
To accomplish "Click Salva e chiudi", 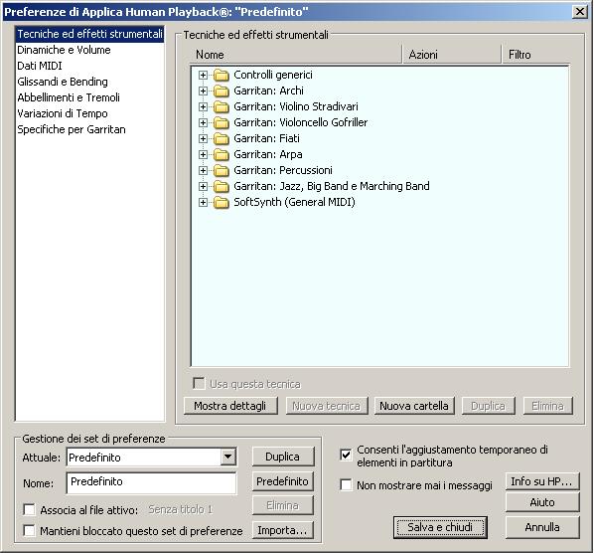I will (x=440, y=527).
